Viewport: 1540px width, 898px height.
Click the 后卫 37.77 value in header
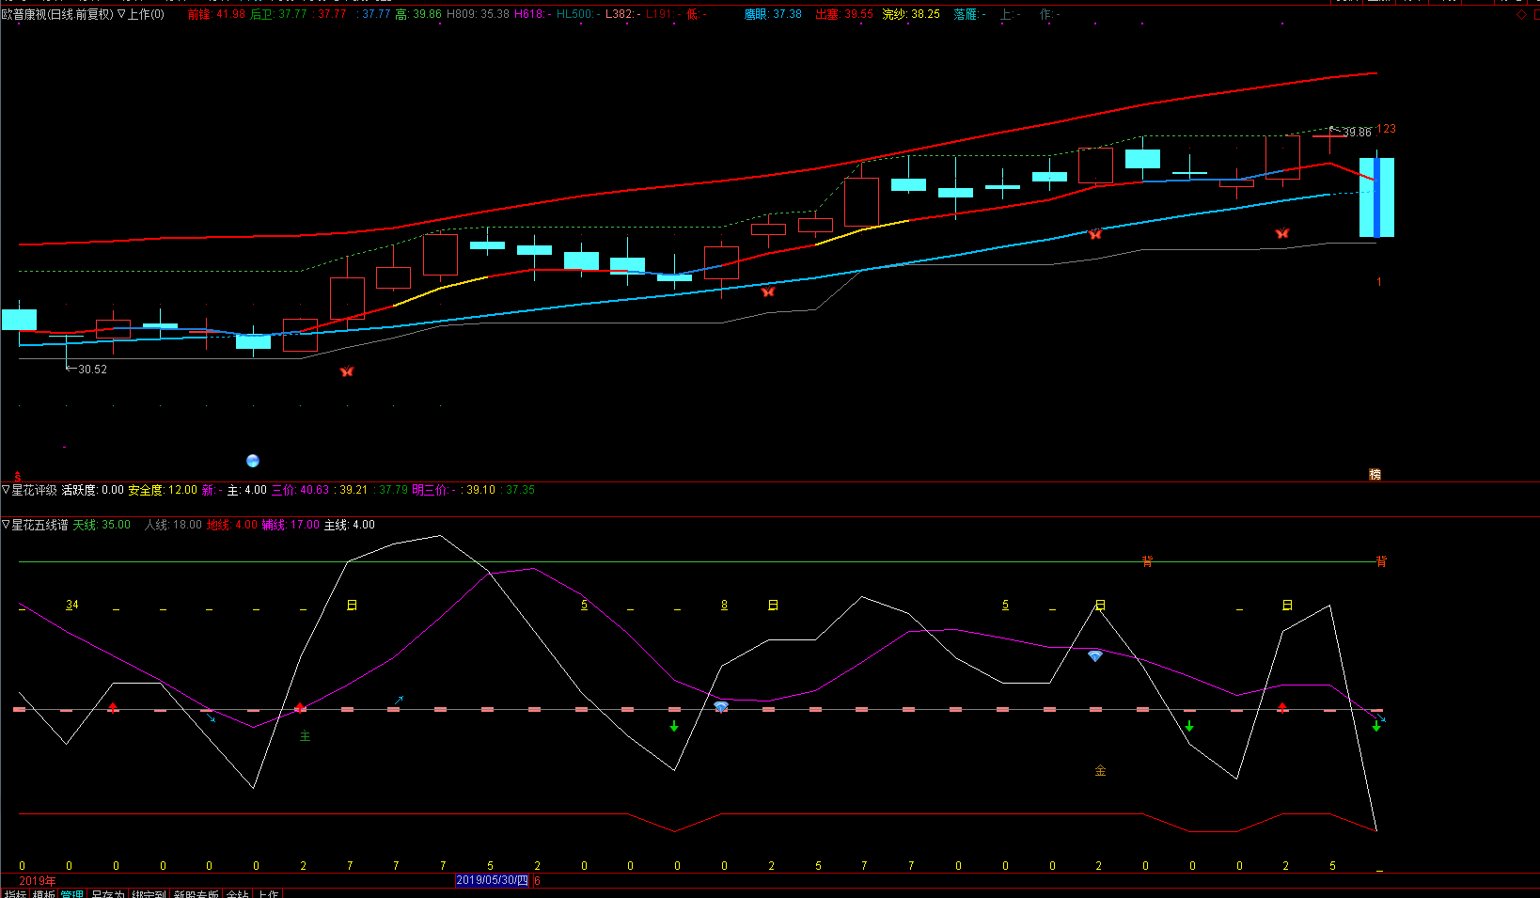(278, 14)
